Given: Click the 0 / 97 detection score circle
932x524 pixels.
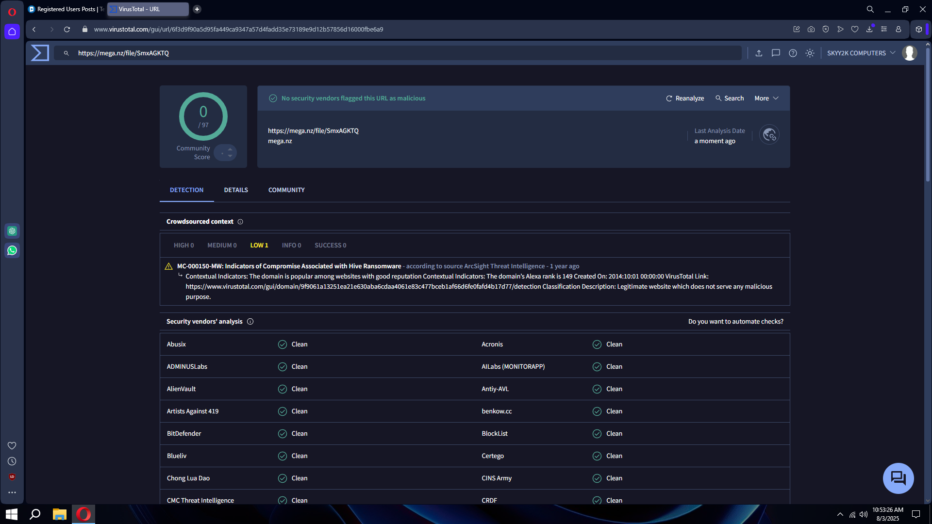Looking at the screenshot, I should pos(203,116).
